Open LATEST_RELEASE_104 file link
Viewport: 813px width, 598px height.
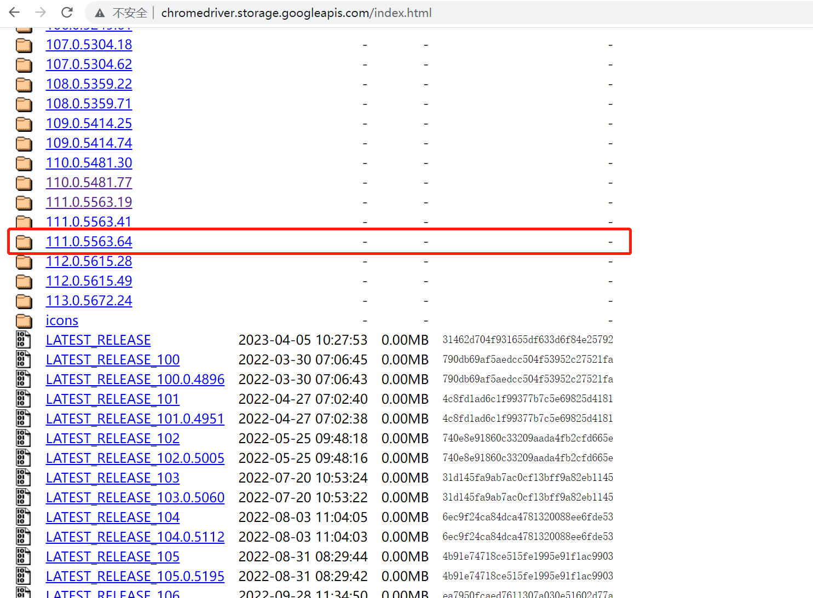pyautogui.click(x=112, y=517)
